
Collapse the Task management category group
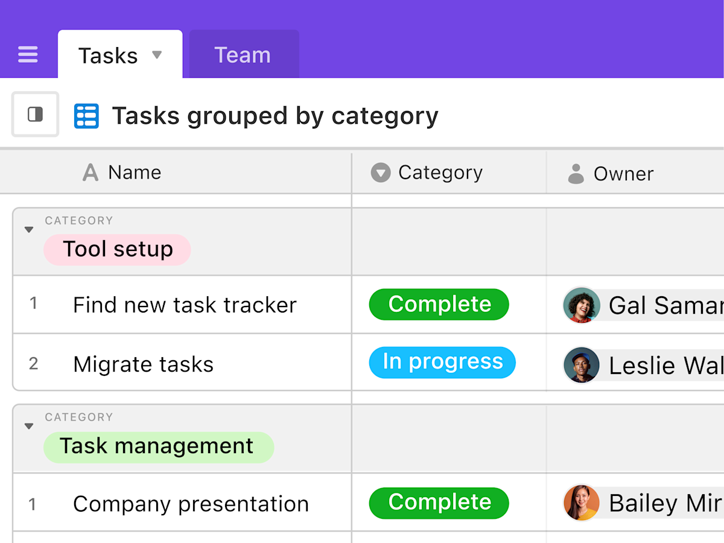28,425
